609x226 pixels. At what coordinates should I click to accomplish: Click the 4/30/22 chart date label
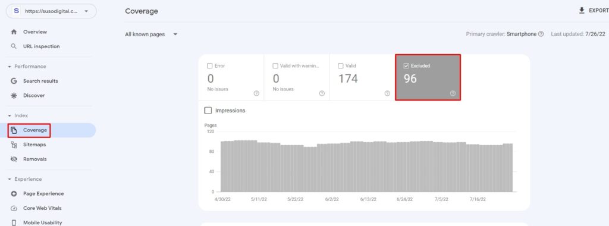(222, 199)
